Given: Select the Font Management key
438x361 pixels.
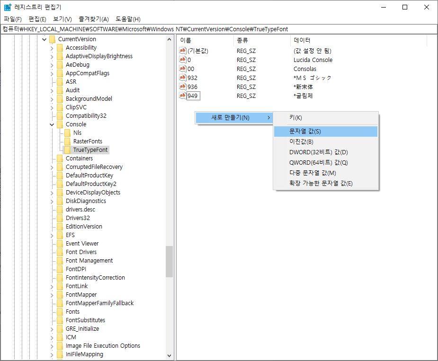Looking at the screenshot, I should pyautogui.click(x=89, y=261).
